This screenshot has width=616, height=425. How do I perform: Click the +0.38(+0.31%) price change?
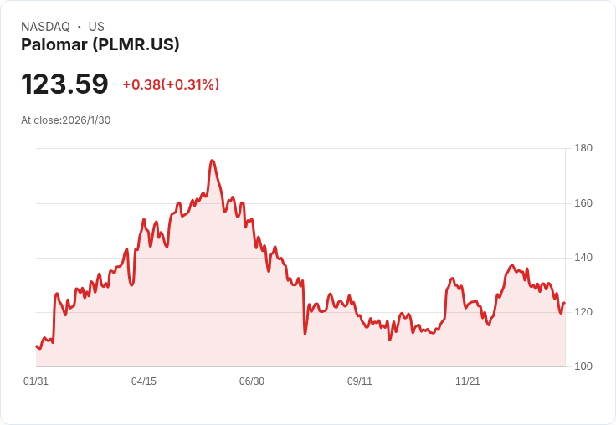point(171,84)
